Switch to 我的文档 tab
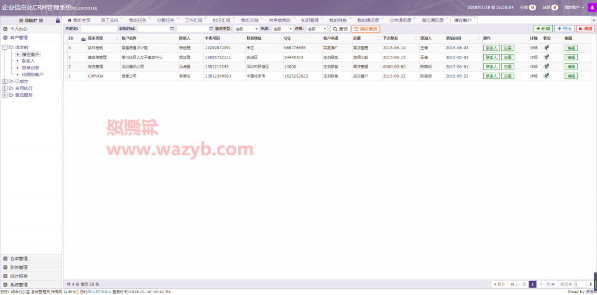Screen dimensions: 597x295 pyautogui.click(x=250, y=20)
